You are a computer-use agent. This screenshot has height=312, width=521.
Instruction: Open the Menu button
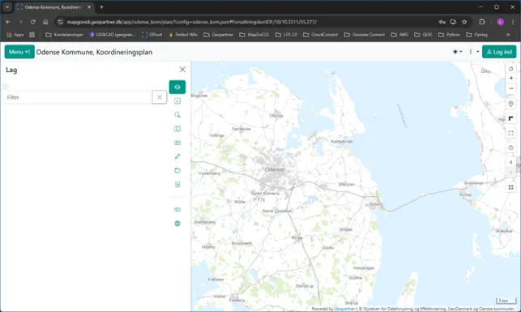[19, 52]
